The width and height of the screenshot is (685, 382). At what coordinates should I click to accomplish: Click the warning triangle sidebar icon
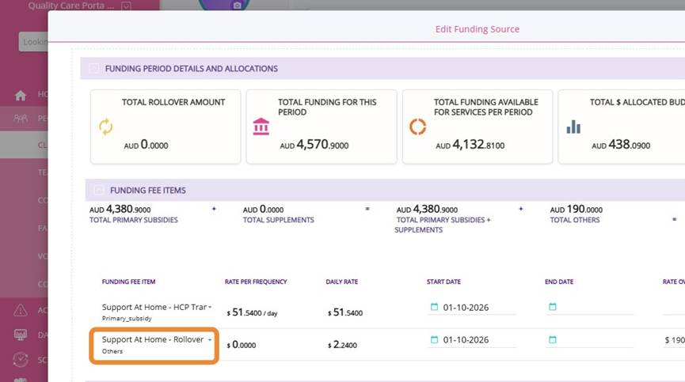point(21,310)
